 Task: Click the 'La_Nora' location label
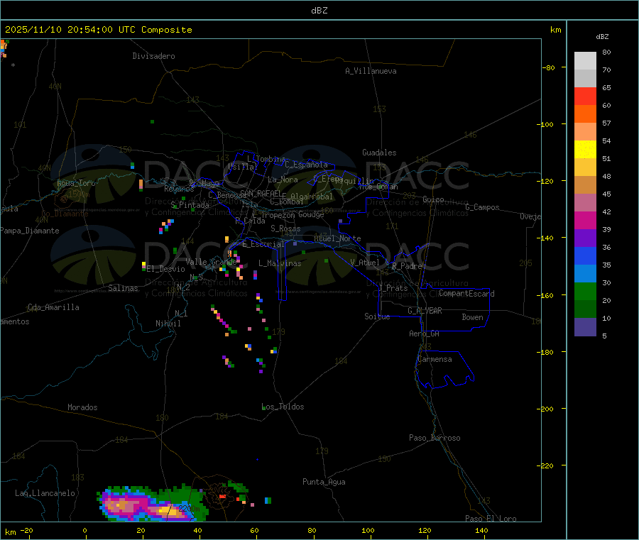pos(283,180)
